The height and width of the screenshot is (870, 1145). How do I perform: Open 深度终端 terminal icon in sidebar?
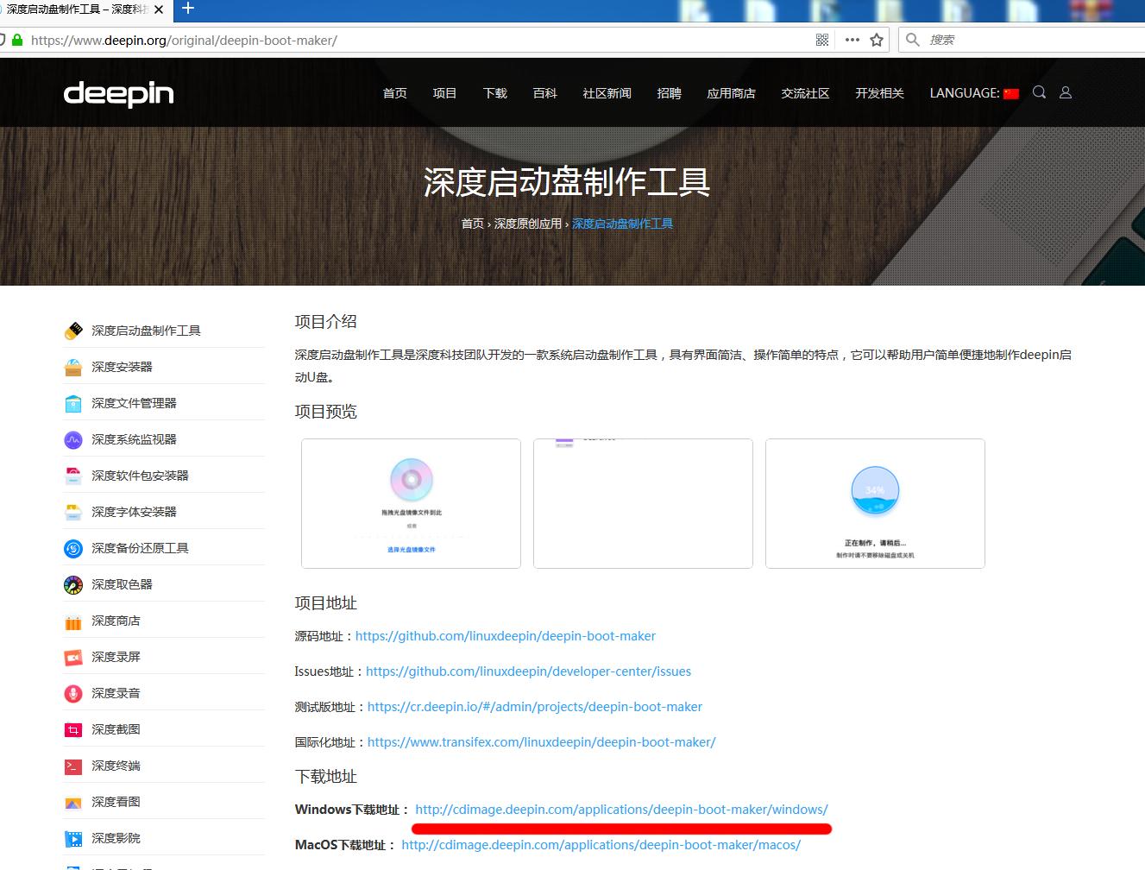(x=72, y=766)
